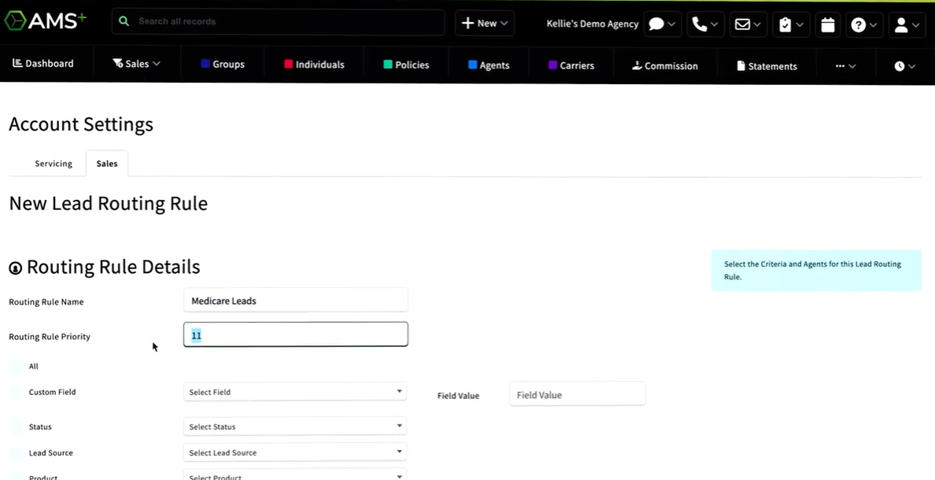Open the email envelope icon menu
The height and width of the screenshot is (480, 935).
coord(748,24)
